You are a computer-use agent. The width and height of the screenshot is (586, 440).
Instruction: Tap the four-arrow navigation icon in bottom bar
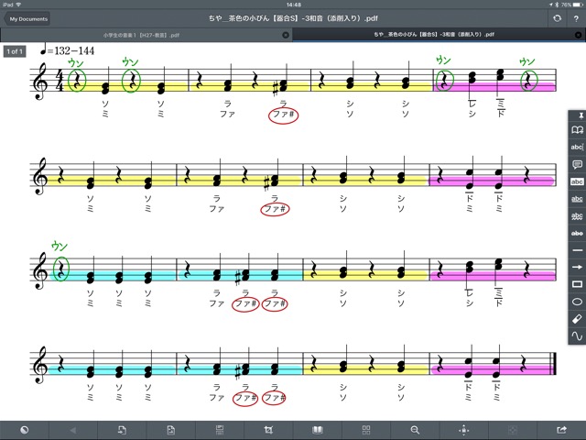pos(464,430)
